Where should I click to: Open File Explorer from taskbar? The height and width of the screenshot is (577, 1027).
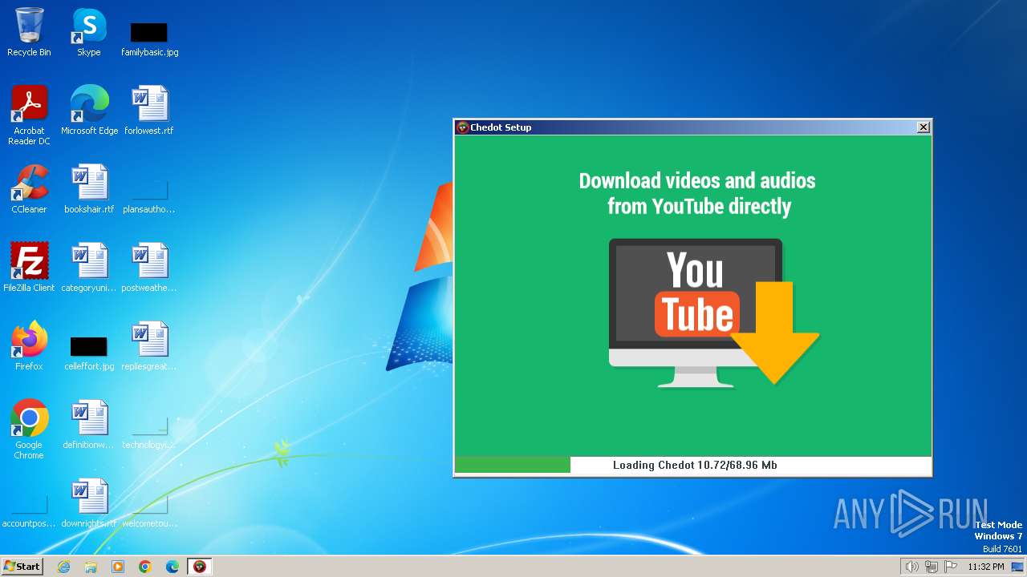click(x=91, y=567)
